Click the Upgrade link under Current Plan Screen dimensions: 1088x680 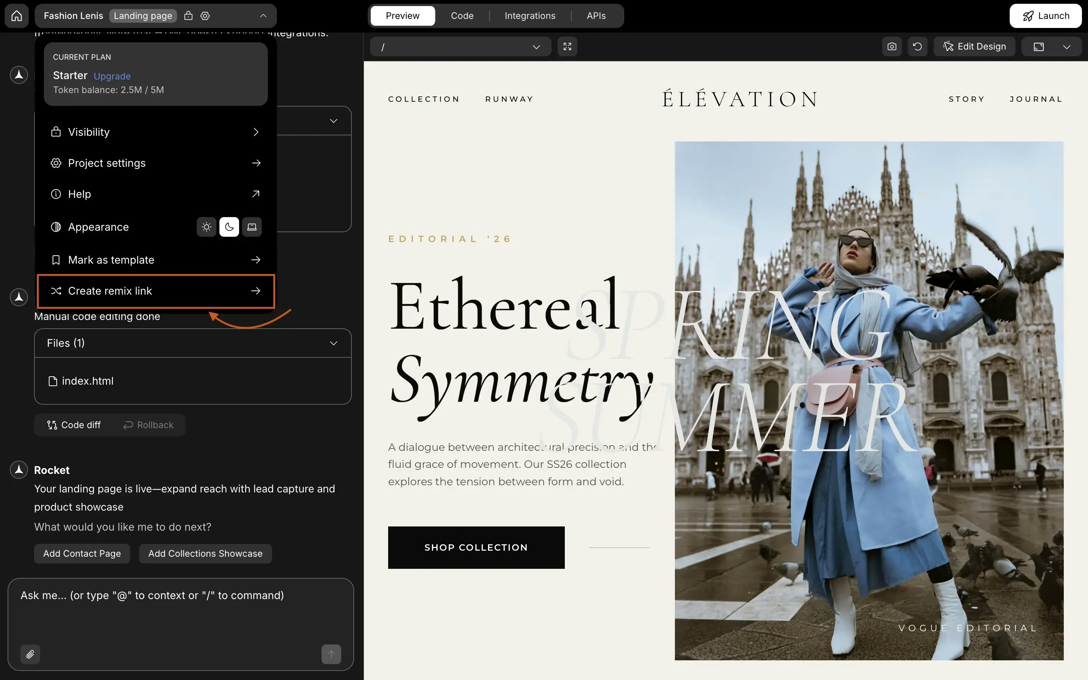pos(112,76)
